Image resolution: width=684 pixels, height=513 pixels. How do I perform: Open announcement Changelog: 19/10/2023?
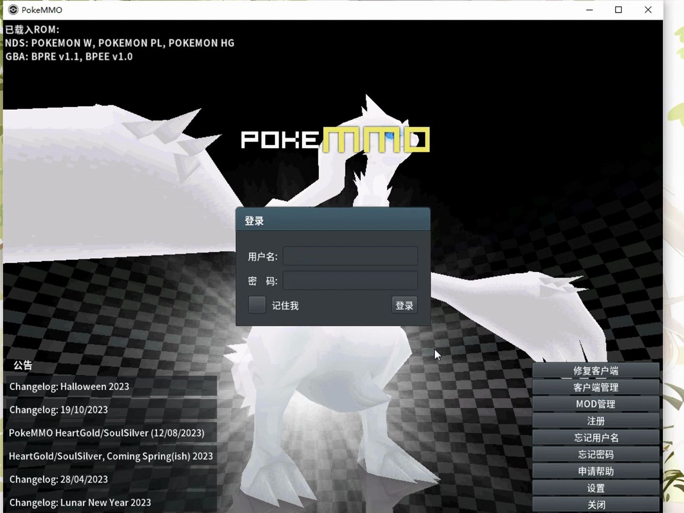click(111, 409)
